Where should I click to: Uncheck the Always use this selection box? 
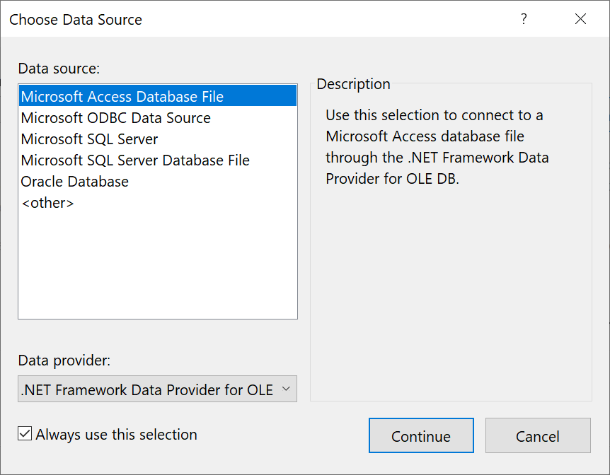pos(25,433)
